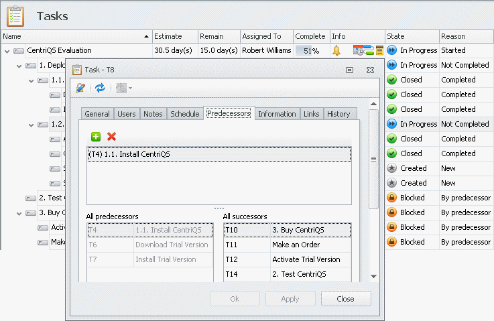Viewport: 494px width, 321px height.
Task: Click the bell reminder icon in Info column
Action: click(336, 50)
